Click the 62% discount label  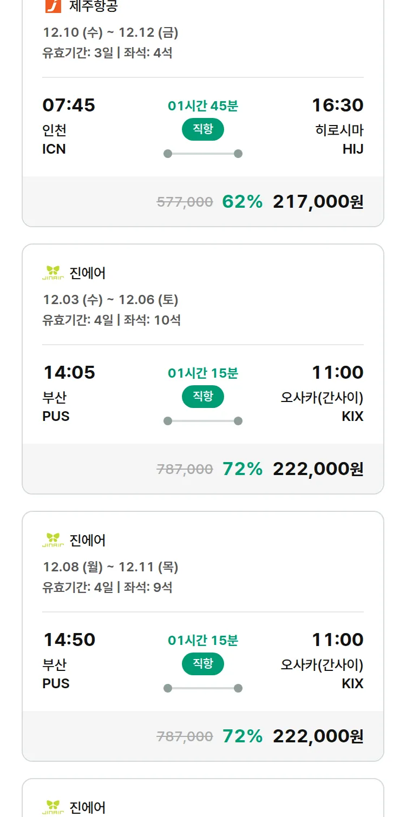(242, 202)
